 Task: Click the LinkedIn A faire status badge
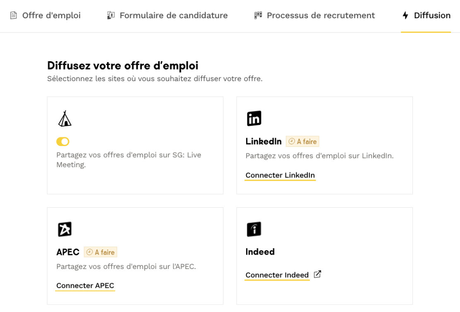[x=302, y=142]
